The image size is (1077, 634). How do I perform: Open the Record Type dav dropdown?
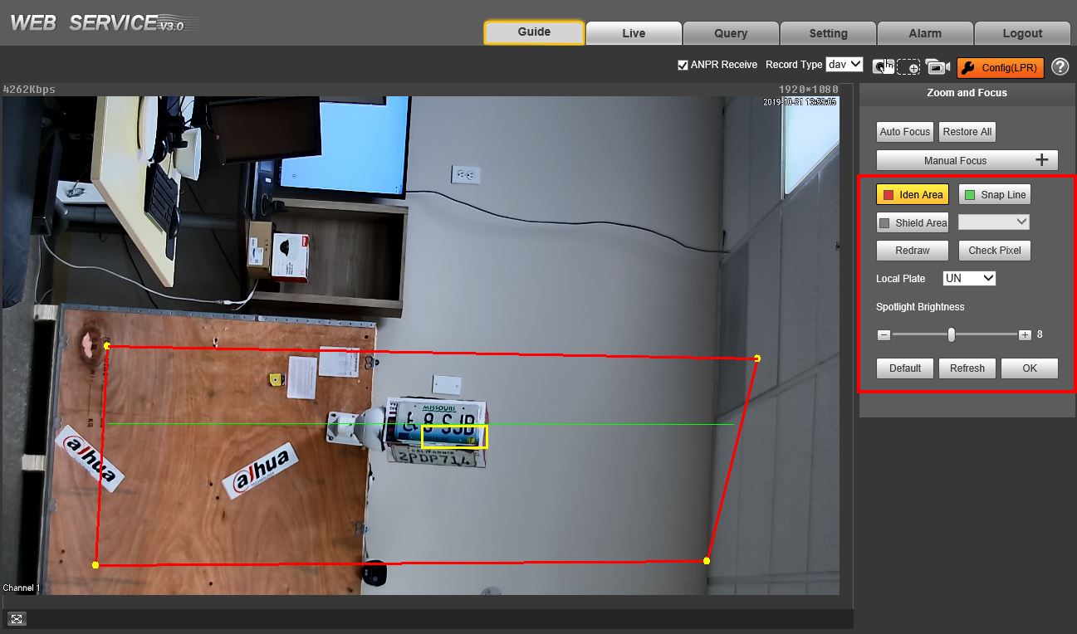844,65
